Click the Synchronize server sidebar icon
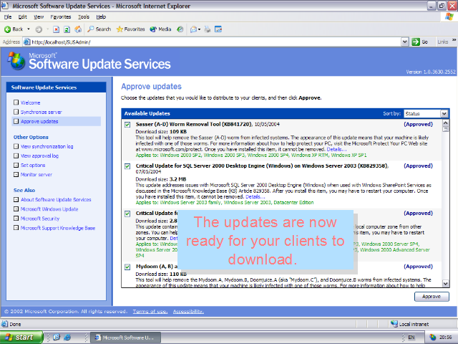Screen dimensions: 458x344 [x=16, y=112]
